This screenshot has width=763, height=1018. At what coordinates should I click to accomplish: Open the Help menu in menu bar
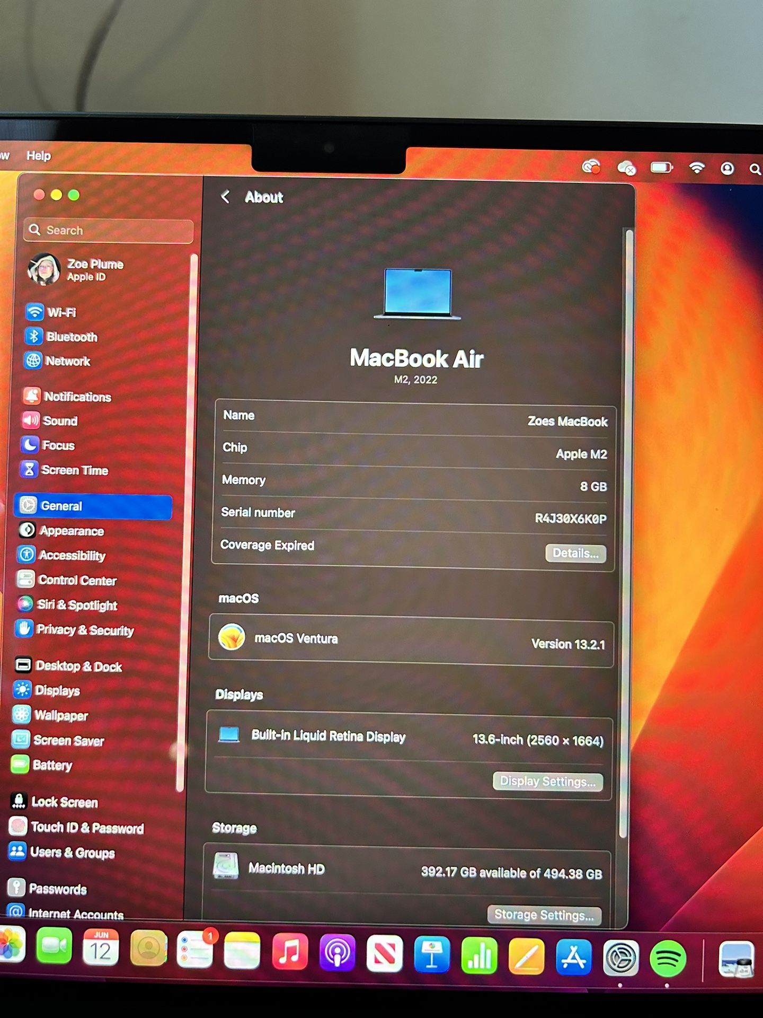[39, 155]
